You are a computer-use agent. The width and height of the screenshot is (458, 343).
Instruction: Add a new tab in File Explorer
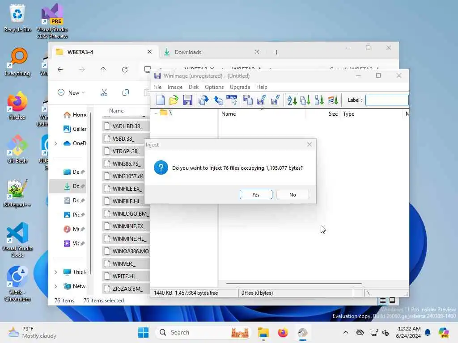tap(276, 52)
